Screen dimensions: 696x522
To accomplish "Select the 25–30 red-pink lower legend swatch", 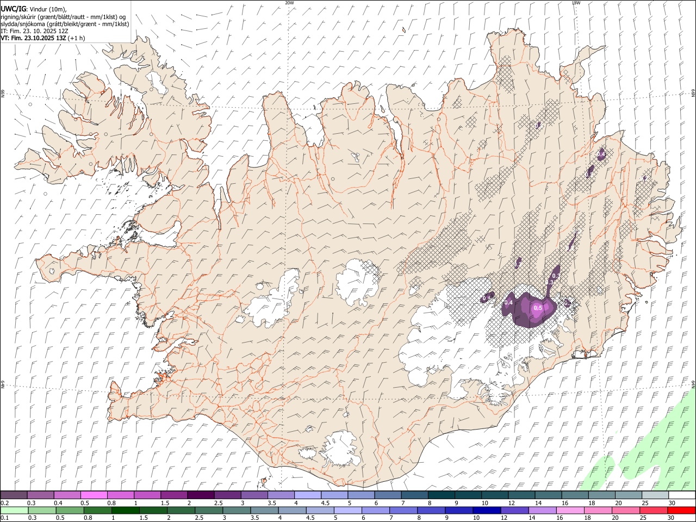I will 653,511.
